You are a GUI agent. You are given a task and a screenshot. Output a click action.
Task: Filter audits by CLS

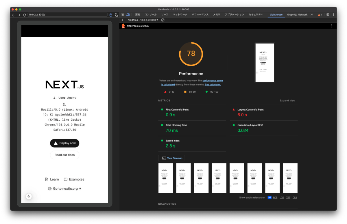pyautogui.click(x=295, y=197)
